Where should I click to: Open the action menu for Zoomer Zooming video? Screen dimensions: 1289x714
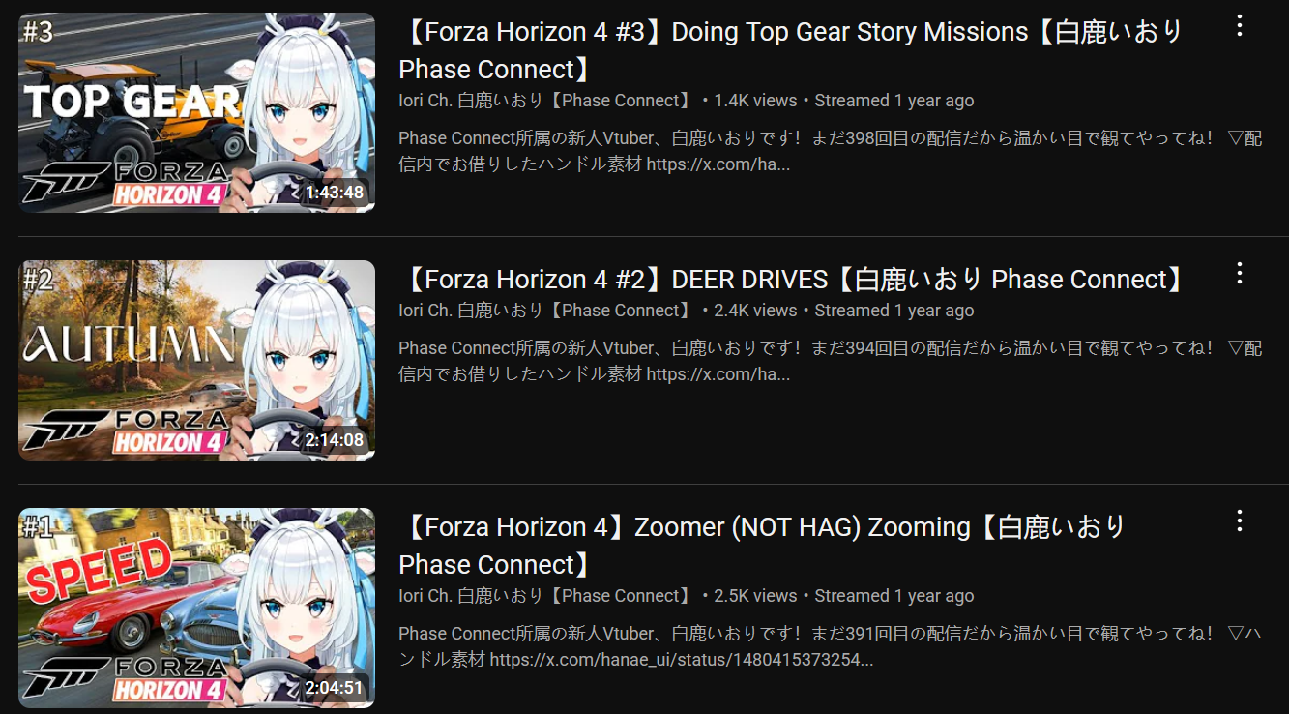point(1239,522)
